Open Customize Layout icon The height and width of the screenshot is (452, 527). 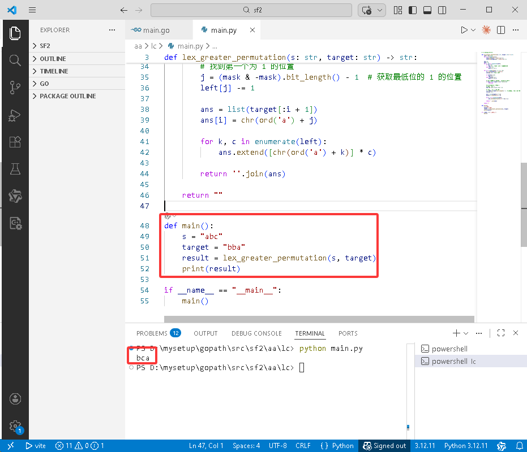(398, 10)
